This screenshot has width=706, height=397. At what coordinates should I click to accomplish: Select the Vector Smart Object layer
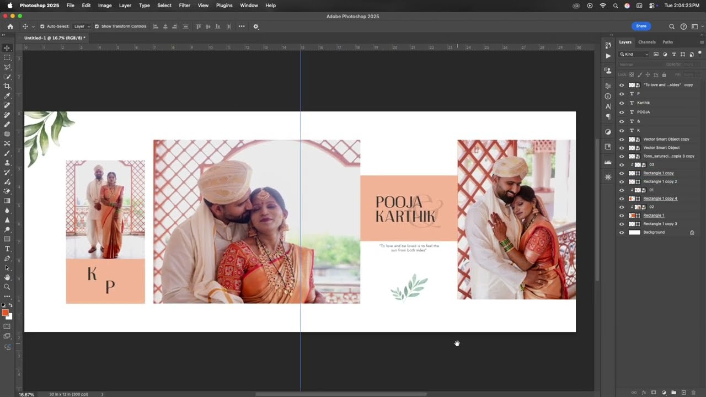point(661,148)
